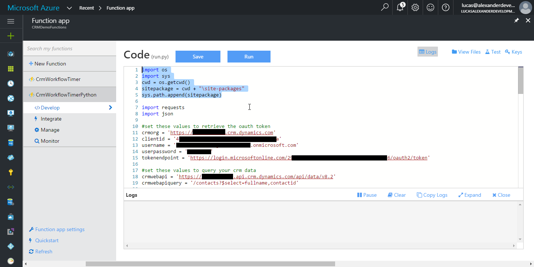Click the green plus New resource icon
This screenshot has width=534, height=267.
[x=11, y=36]
